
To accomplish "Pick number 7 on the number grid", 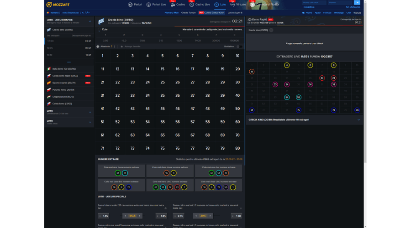I will (192, 56).
